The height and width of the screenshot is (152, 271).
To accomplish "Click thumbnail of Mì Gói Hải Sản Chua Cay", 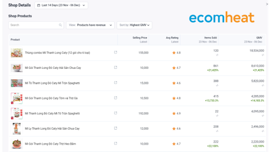I will 16,68.
